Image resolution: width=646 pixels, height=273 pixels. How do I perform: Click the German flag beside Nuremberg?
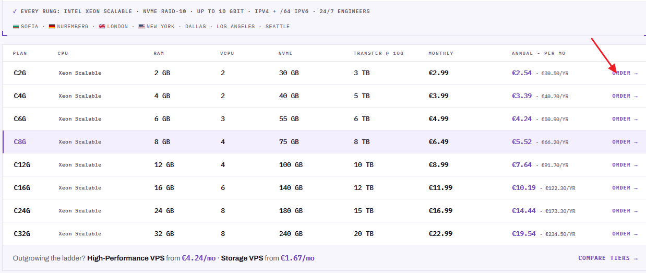coord(52,27)
